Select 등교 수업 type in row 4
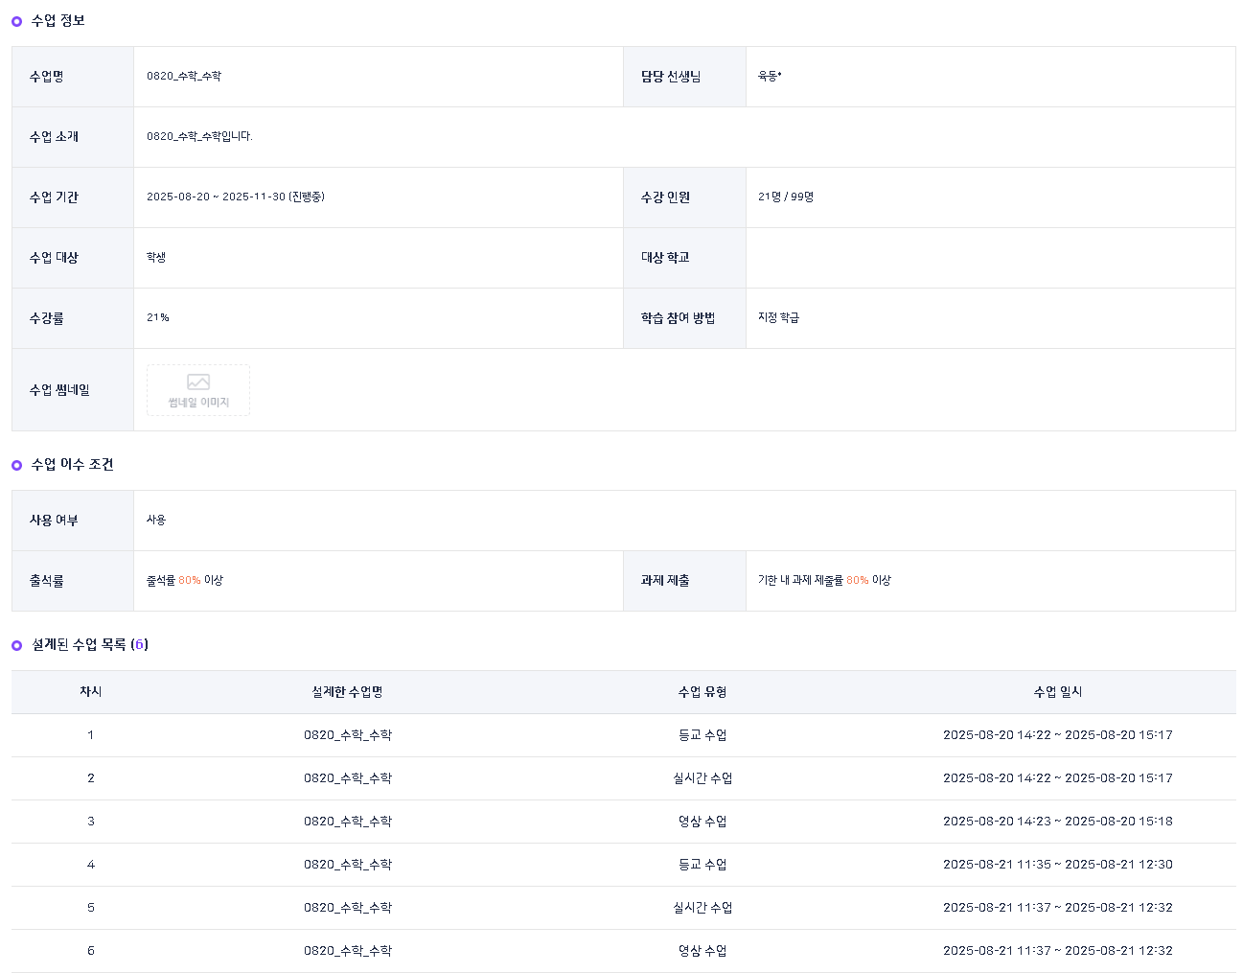Viewport: 1243px width, 973px height. coord(702,865)
